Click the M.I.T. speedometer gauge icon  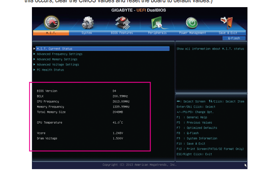point(51,23)
